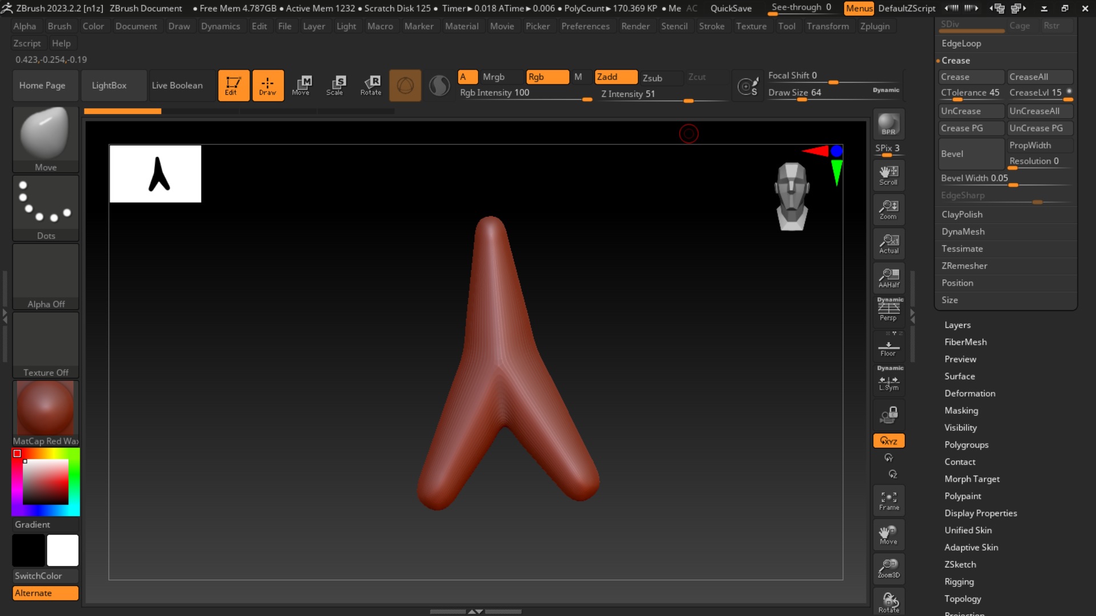Expand the DynaMesh section
This screenshot has height=616, width=1096.
pos(962,232)
